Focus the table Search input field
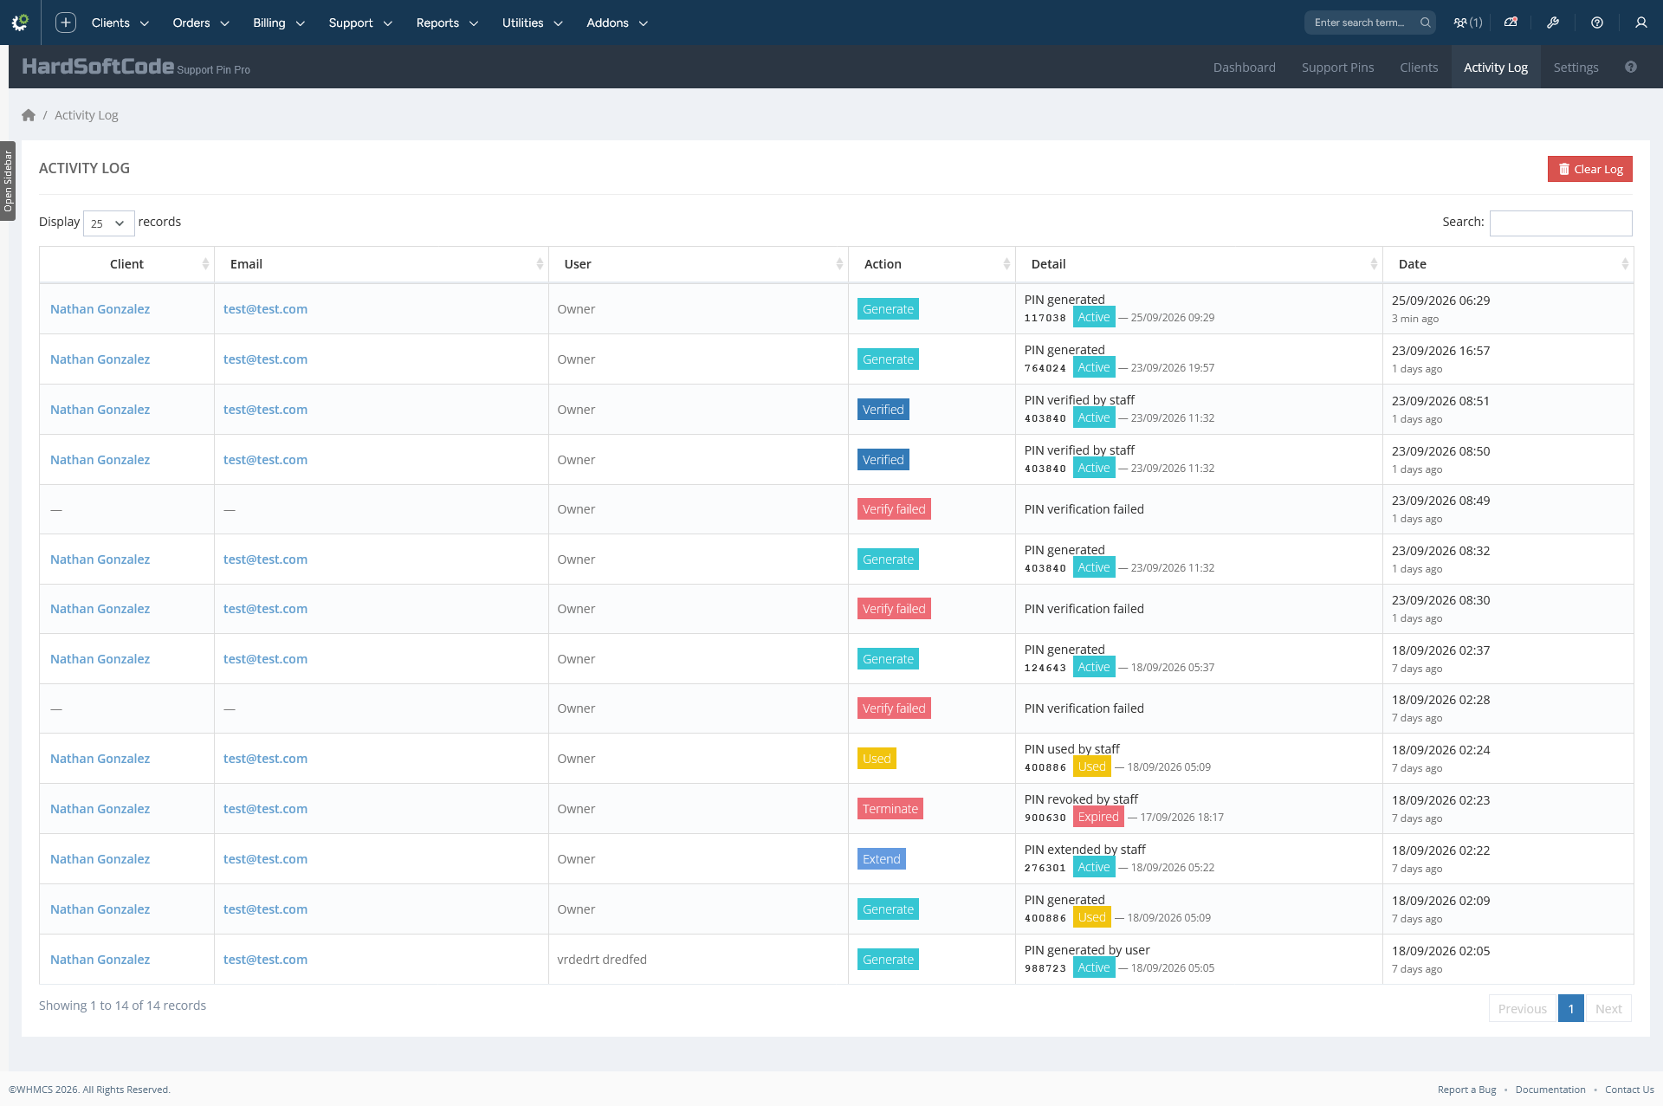The height and width of the screenshot is (1106, 1663). tap(1561, 223)
